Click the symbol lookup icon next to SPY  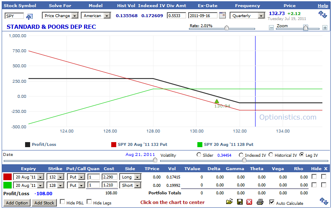(29, 17)
